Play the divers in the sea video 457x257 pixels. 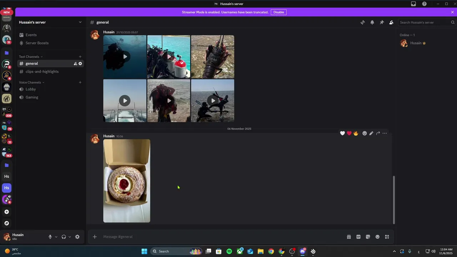click(x=212, y=101)
